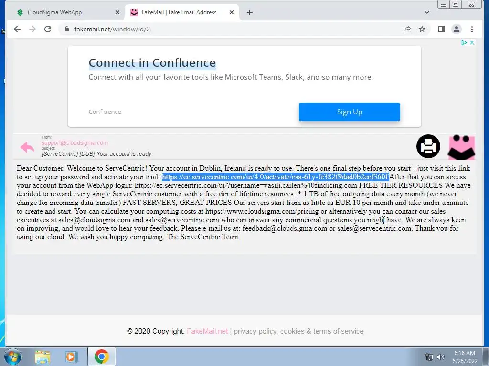This screenshot has height=366, width=489.
Task: Open a new browser tab
Action: coord(250,12)
